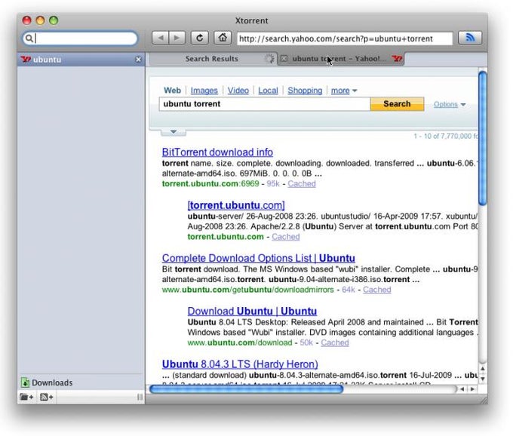
Task: Click the torrent.ubuntu.com:6969 green URL text
Action: click(x=210, y=184)
